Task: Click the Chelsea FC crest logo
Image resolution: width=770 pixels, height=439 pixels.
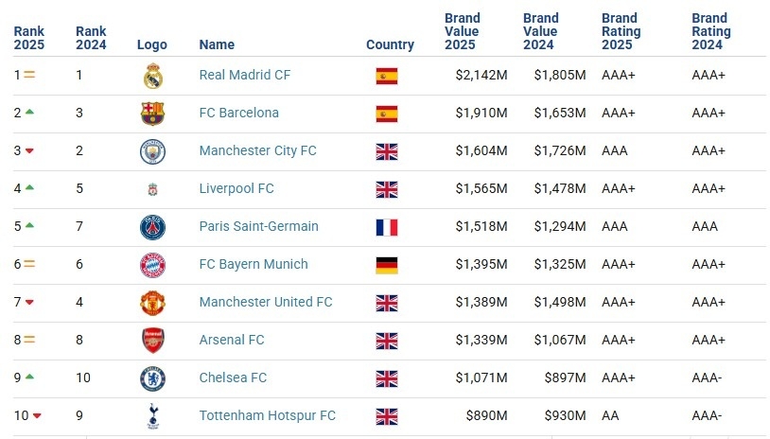Action: tap(152, 378)
